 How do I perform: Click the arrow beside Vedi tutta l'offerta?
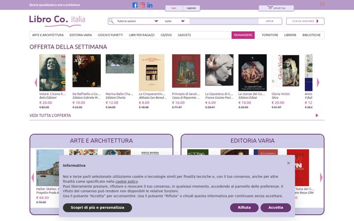point(317,115)
